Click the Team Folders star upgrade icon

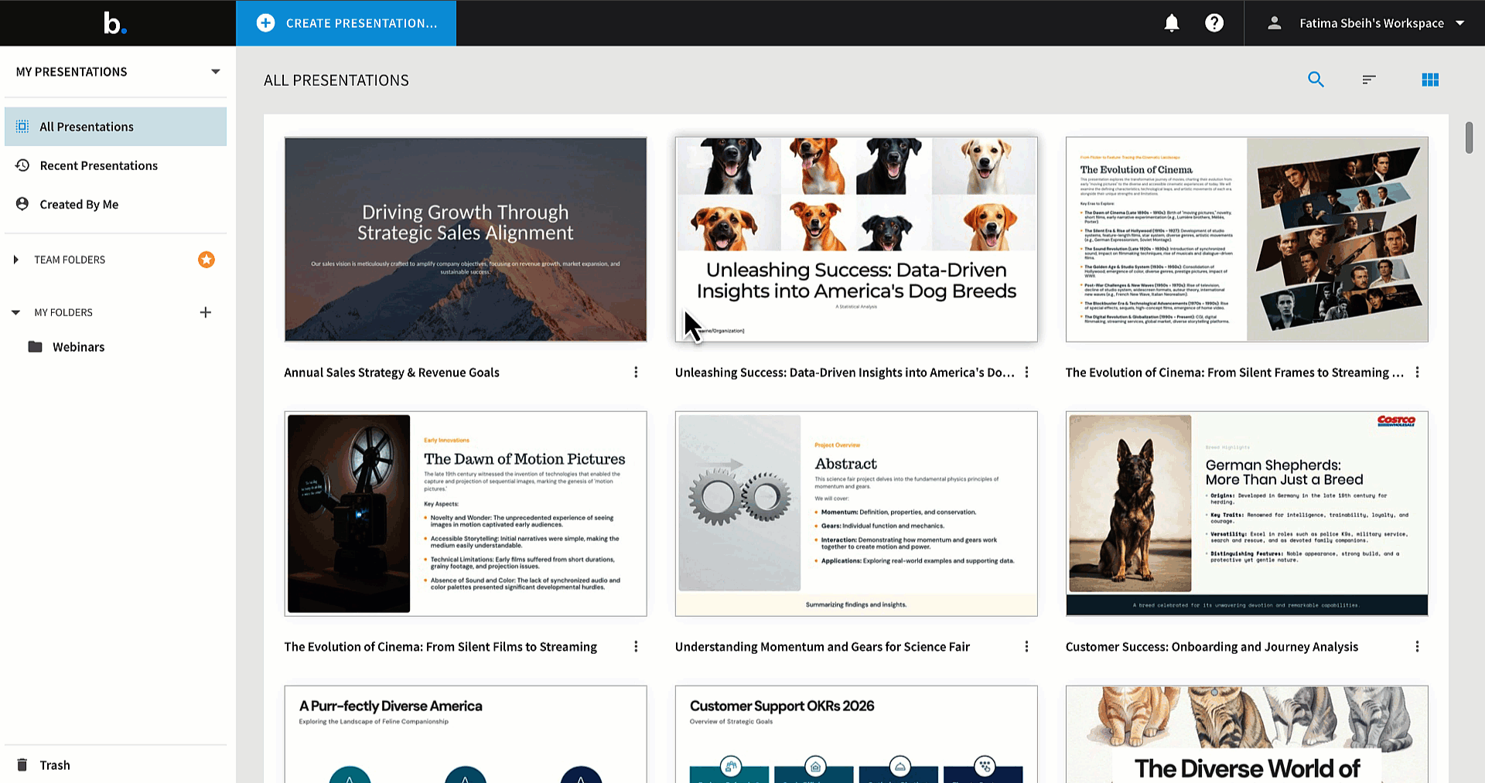click(206, 260)
